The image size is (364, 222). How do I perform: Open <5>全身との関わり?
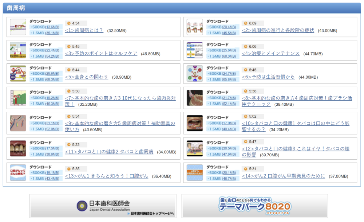(87, 77)
